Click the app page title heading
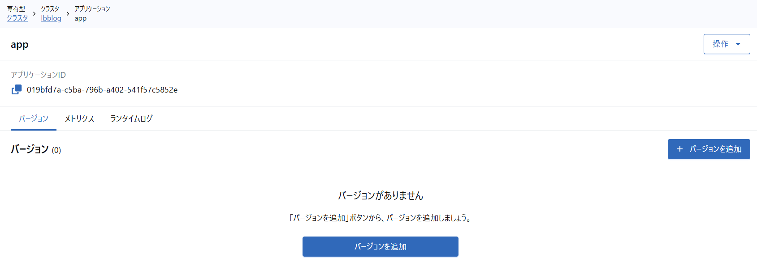 click(20, 45)
